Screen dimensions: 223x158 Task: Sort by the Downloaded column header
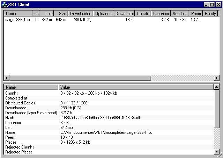(81, 14)
